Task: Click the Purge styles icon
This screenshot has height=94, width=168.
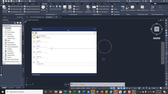Action: (x=127, y=8)
